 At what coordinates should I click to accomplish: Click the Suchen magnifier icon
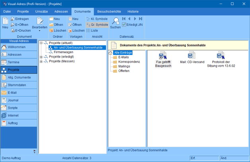point(115,23)
